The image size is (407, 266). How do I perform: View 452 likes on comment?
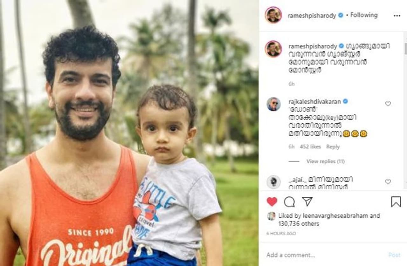pyautogui.click(x=310, y=147)
